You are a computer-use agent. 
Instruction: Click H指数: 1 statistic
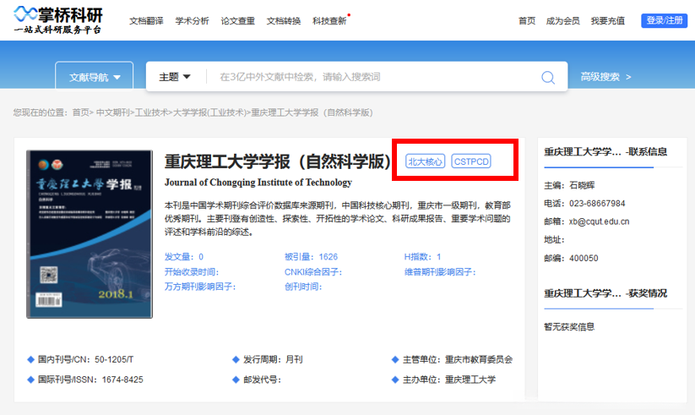[422, 257]
